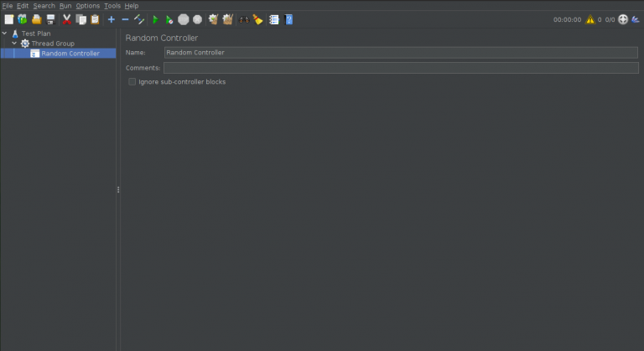
Task: Click the split pane divider handle
Action: pyautogui.click(x=118, y=189)
